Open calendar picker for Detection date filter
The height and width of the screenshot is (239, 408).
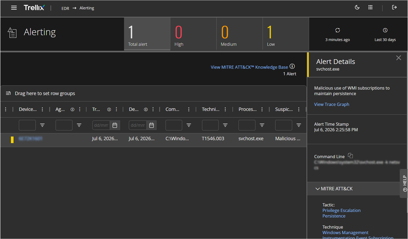pyautogui.click(x=151, y=125)
